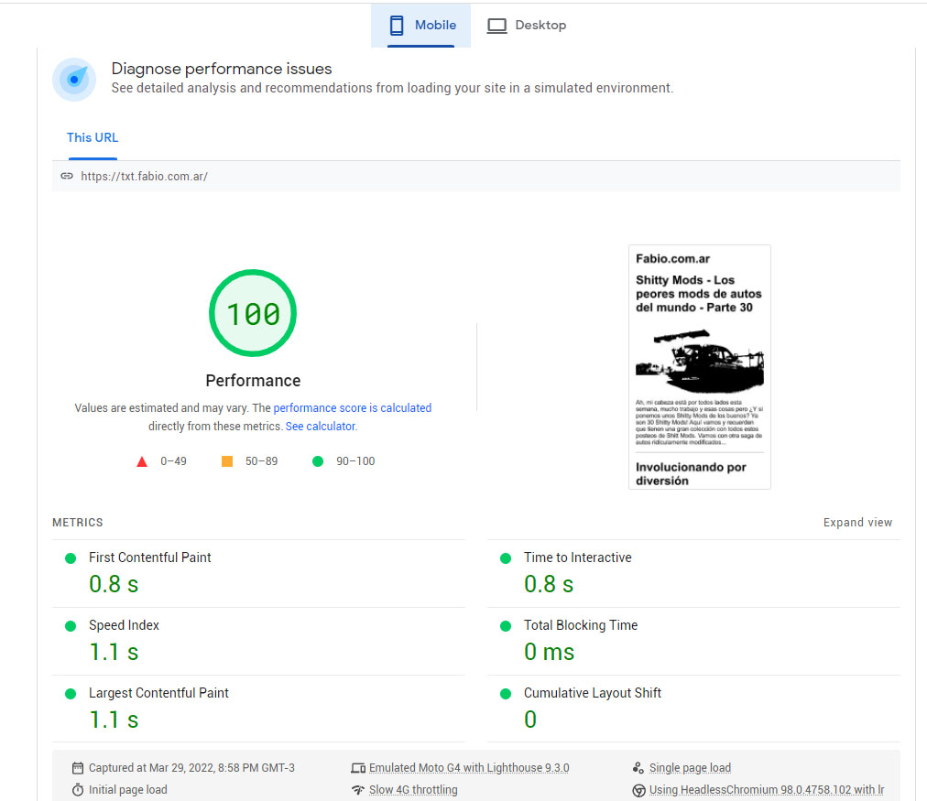Click Cumulative Layout Shift metric label

click(x=593, y=692)
